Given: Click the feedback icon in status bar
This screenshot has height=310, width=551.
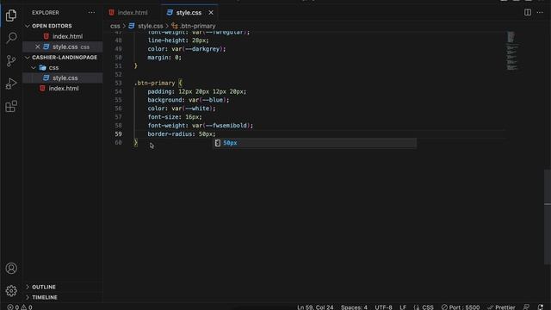Looking at the screenshot, I should point(526,307).
